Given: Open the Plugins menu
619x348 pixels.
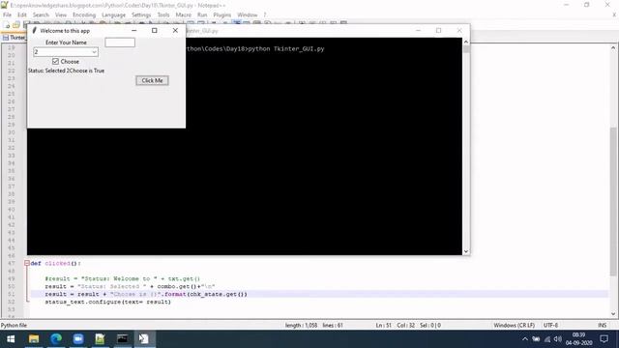Looking at the screenshot, I should tap(222, 15).
